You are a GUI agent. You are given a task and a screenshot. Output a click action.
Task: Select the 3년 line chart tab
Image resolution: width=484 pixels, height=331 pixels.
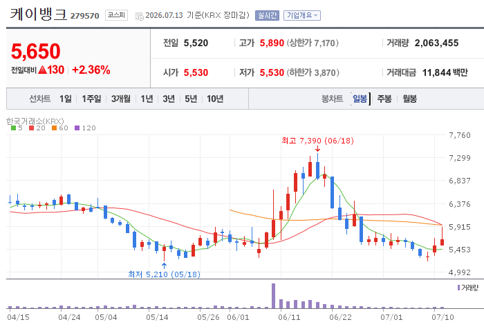point(169,99)
